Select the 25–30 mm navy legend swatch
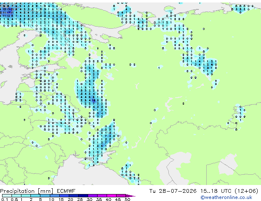Screen dimensions: 261x201 tap(83, 196)
